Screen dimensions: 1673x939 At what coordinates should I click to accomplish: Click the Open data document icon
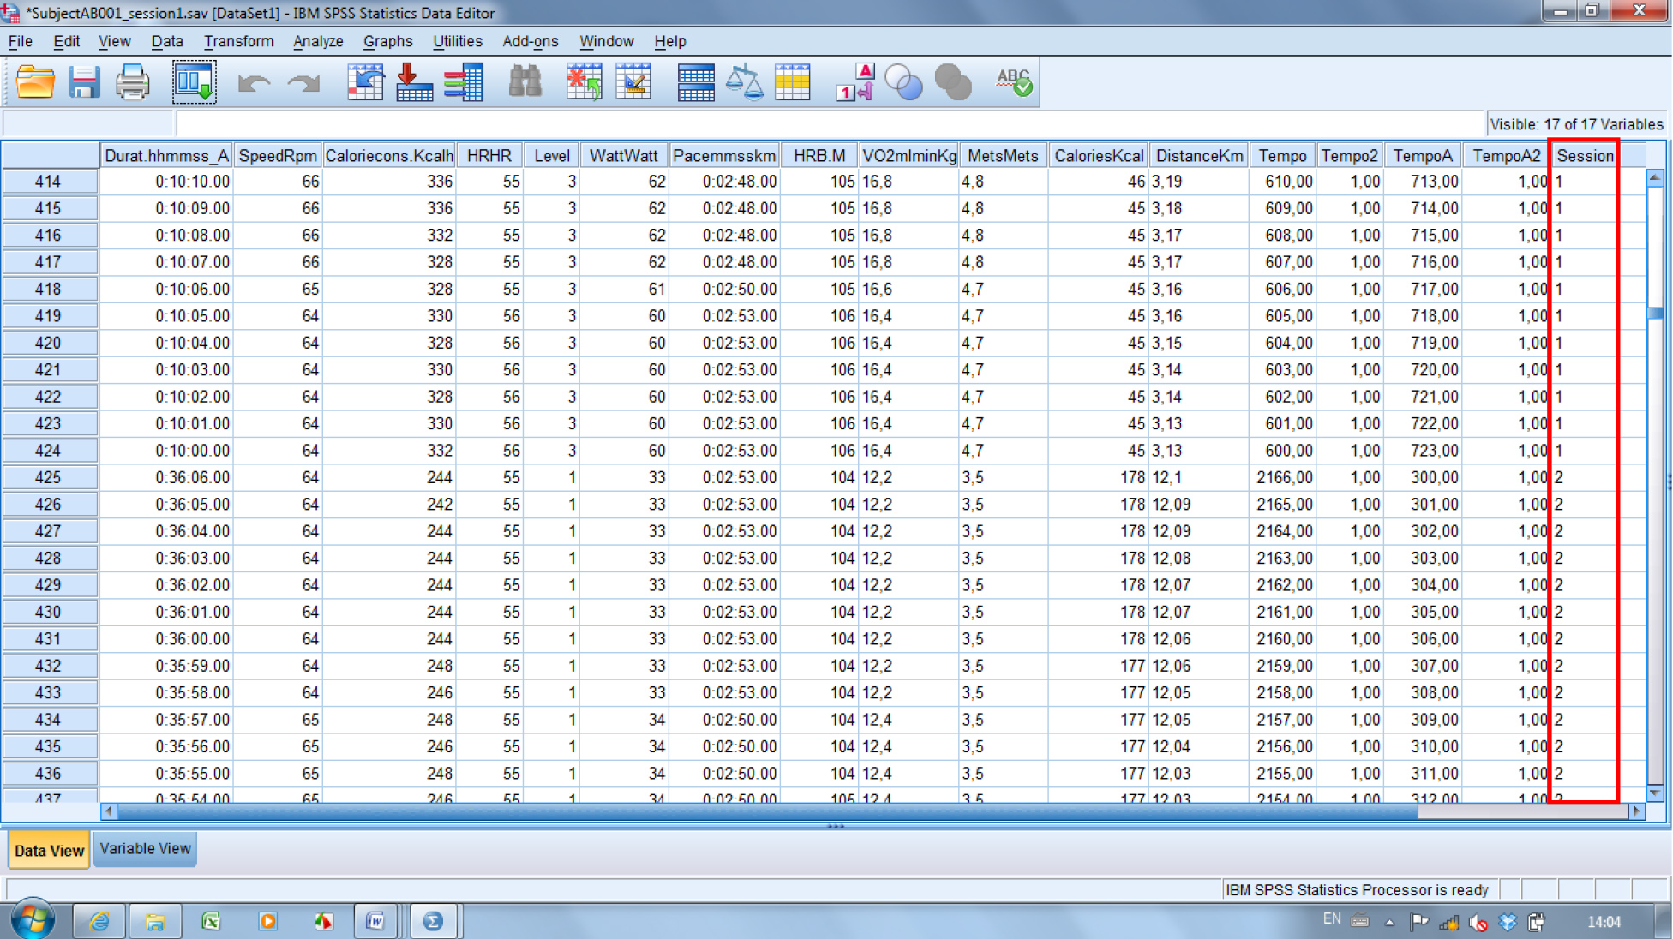[x=35, y=83]
